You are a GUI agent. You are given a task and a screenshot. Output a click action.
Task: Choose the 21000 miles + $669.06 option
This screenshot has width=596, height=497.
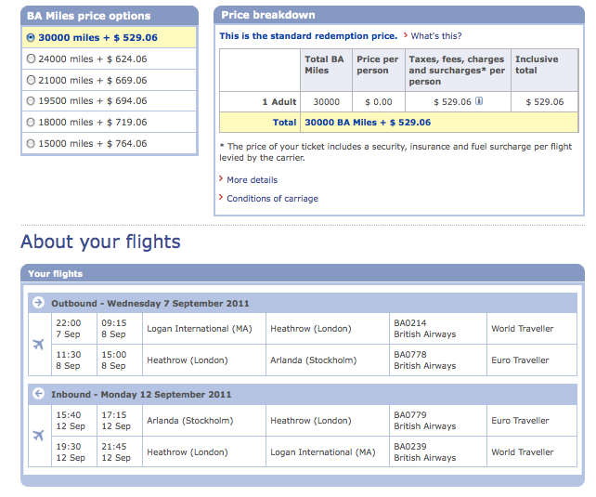[x=31, y=80]
